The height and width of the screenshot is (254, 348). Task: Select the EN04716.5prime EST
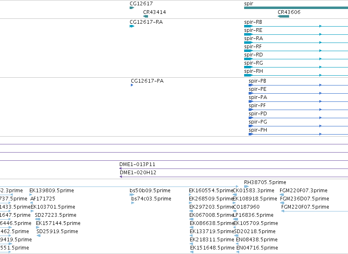point(238,252)
